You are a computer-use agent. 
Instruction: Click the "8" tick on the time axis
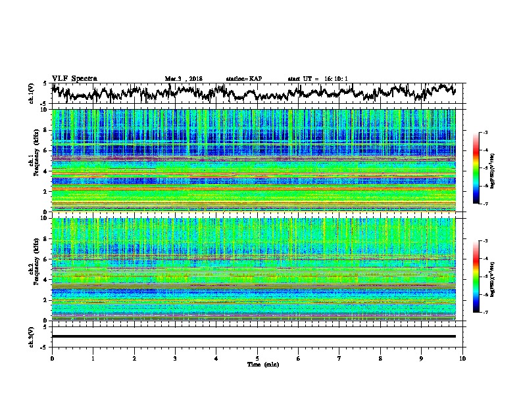click(380, 359)
